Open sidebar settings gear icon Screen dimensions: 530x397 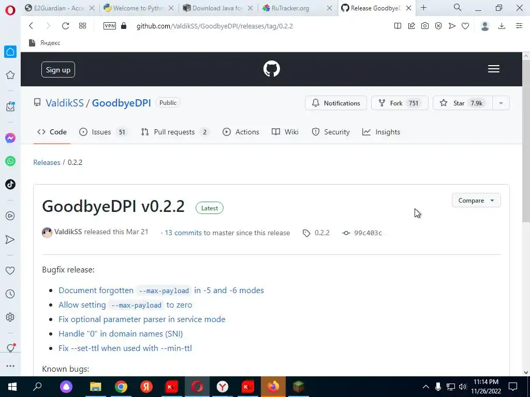click(10, 317)
